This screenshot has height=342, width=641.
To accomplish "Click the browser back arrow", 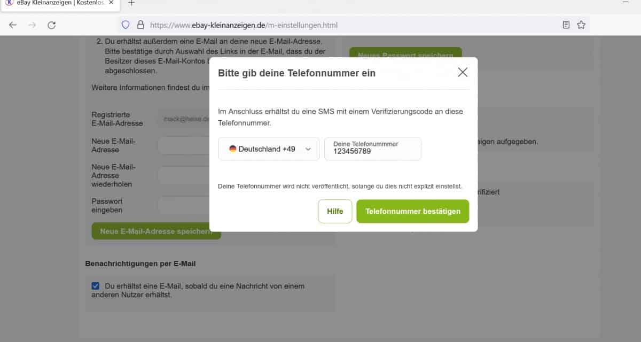I will (x=13, y=25).
